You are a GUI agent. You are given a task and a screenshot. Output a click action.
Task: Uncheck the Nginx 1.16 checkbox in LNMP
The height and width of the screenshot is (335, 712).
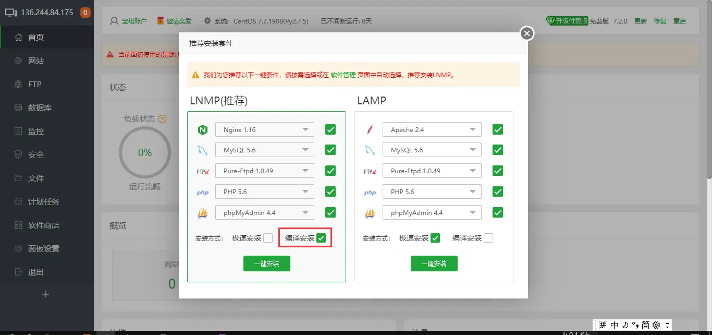point(330,129)
